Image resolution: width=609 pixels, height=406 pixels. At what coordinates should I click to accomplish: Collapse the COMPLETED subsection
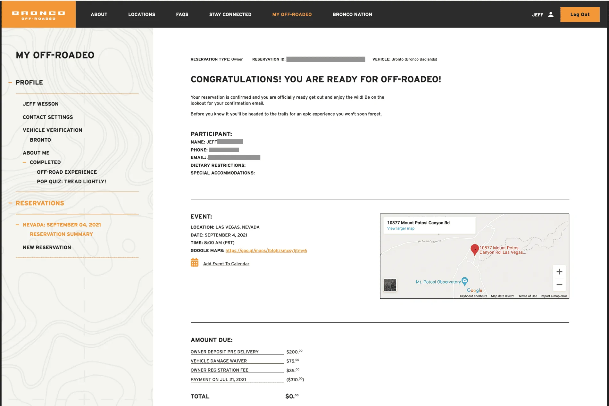tap(24, 162)
